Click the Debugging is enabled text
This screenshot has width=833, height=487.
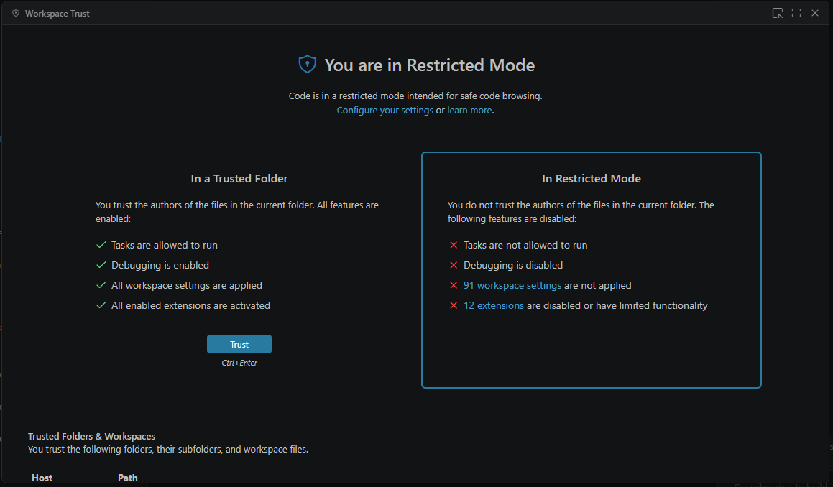[160, 265]
